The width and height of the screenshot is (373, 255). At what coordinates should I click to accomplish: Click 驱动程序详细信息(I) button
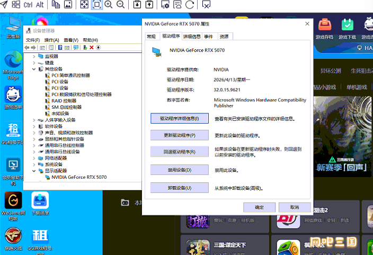tap(180, 118)
